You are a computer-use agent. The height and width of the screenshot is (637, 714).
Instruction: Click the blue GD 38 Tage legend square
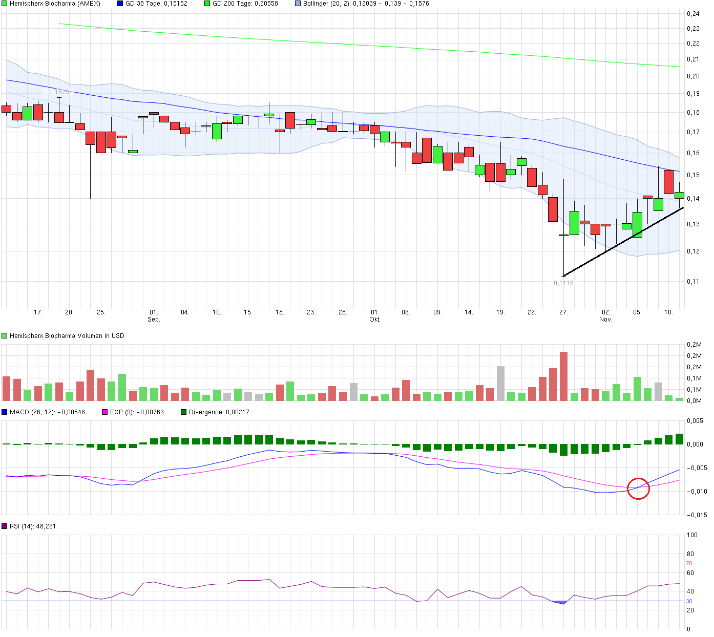(x=120, y=4)
